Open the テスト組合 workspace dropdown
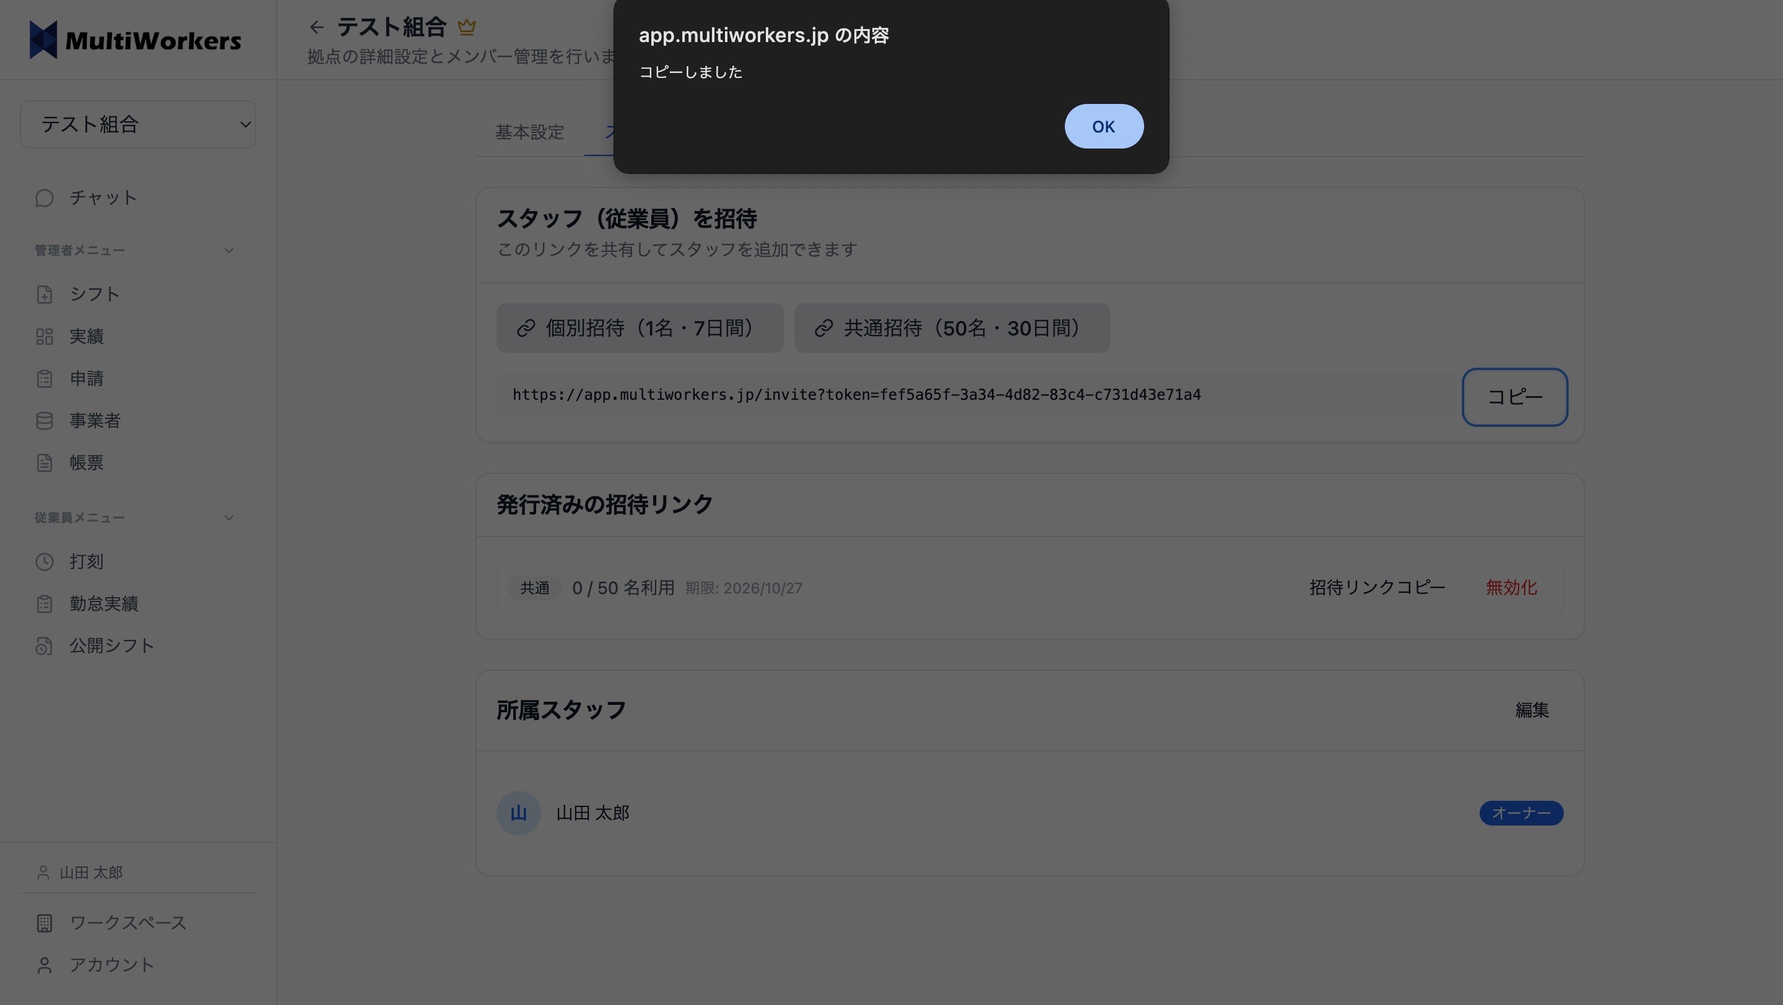 point(137,124)
